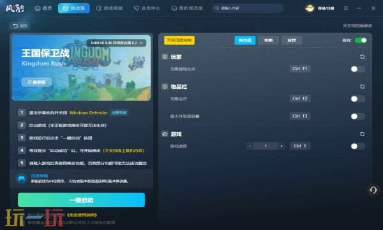The width and height of the screenshot is (383, 230).
Task: Click the 物品栏 section heading
Action: click(179, 86)
